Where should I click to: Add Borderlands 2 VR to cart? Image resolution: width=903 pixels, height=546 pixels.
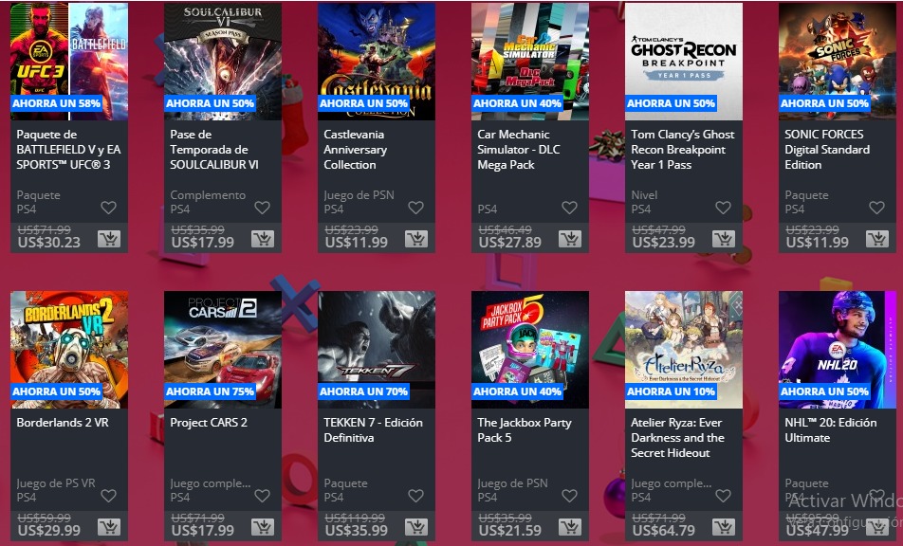(x=109, y=527)
